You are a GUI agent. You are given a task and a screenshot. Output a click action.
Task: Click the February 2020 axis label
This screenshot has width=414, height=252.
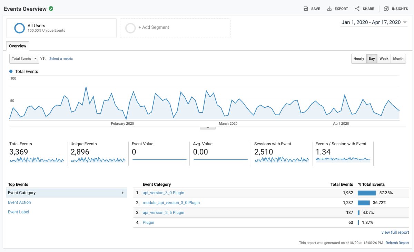coord(122,124)
